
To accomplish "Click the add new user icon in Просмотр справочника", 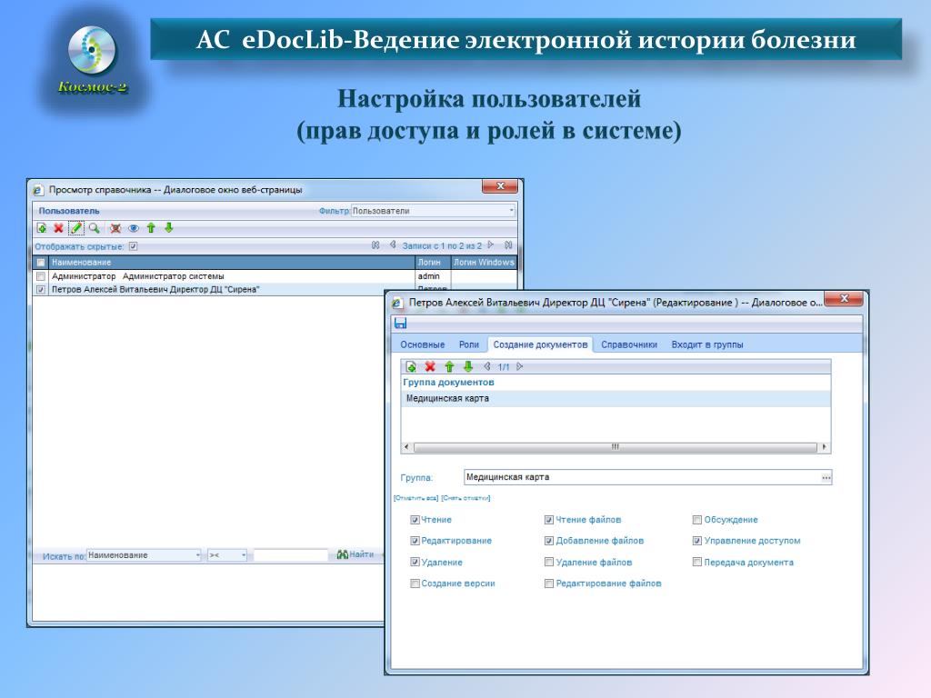I will point(42,228).
